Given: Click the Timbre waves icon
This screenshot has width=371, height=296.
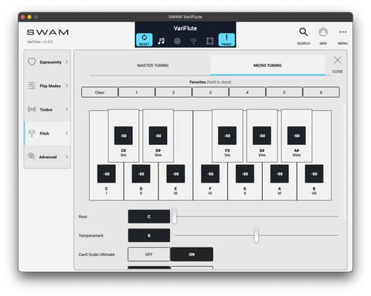Looking at the screenshot, I should [x=32, y=109].
